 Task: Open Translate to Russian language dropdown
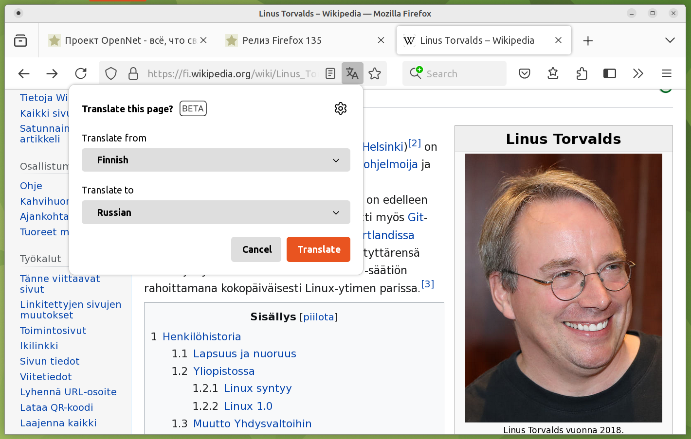tap(216, 212)
